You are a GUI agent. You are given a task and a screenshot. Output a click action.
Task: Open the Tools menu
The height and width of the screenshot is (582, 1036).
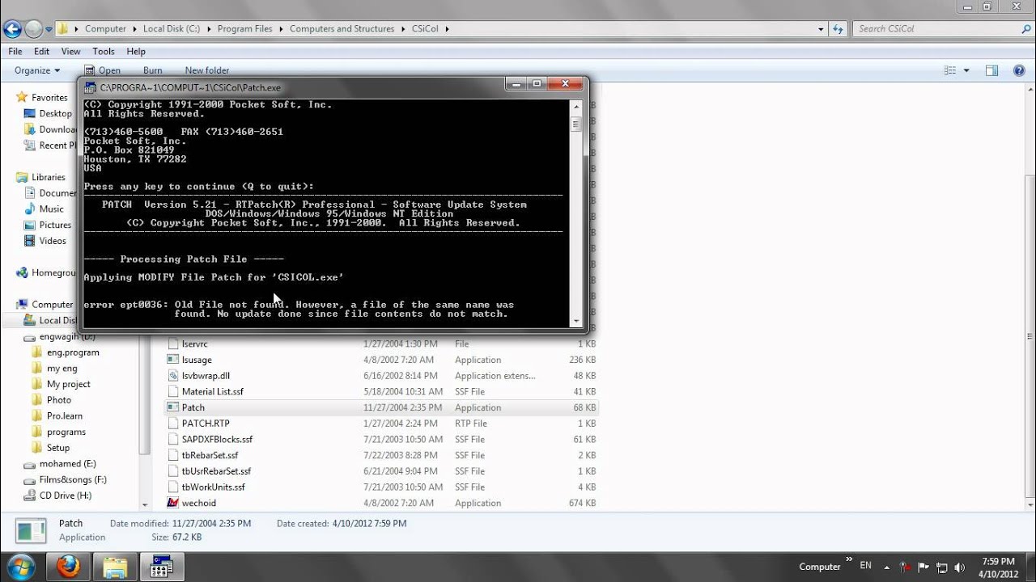click(104, 51)
